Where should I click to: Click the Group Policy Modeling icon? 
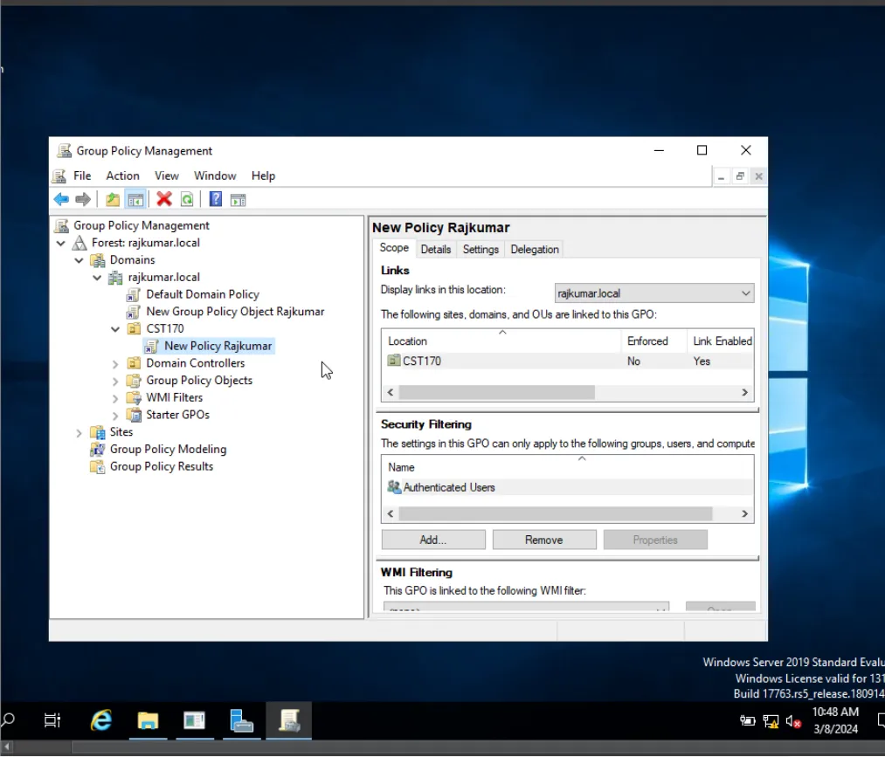tap(97, 450)
